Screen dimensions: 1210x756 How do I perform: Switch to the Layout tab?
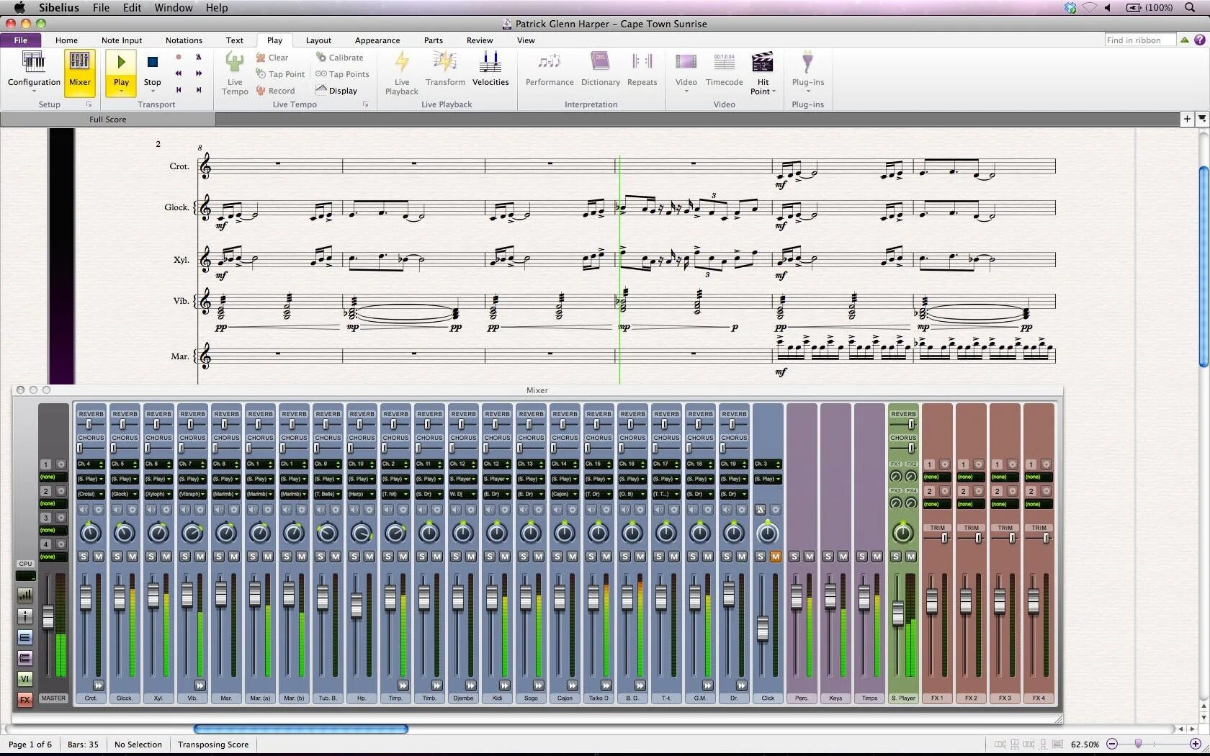pos(318,40)
